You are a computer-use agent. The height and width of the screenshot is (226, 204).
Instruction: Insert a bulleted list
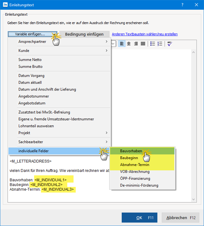tap(153, 44)
